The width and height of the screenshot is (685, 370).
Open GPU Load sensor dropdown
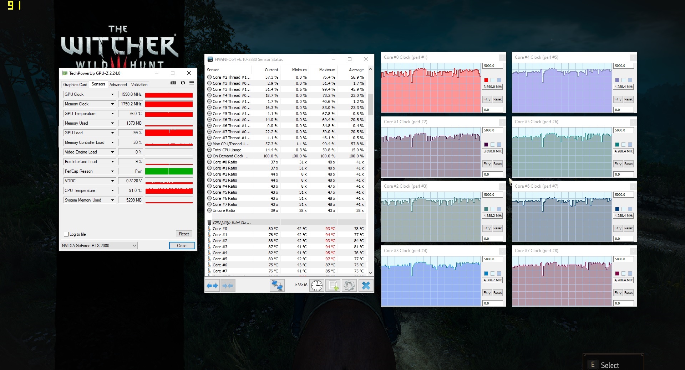click(x=112, y=133)
